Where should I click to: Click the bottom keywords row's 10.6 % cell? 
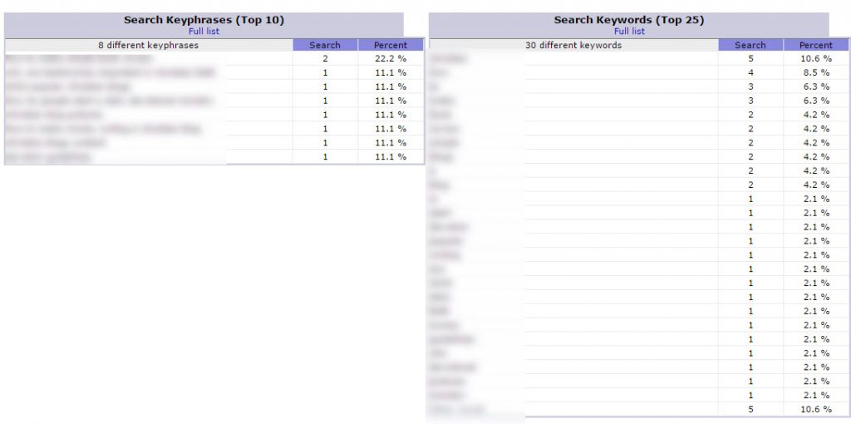point(816,409)
